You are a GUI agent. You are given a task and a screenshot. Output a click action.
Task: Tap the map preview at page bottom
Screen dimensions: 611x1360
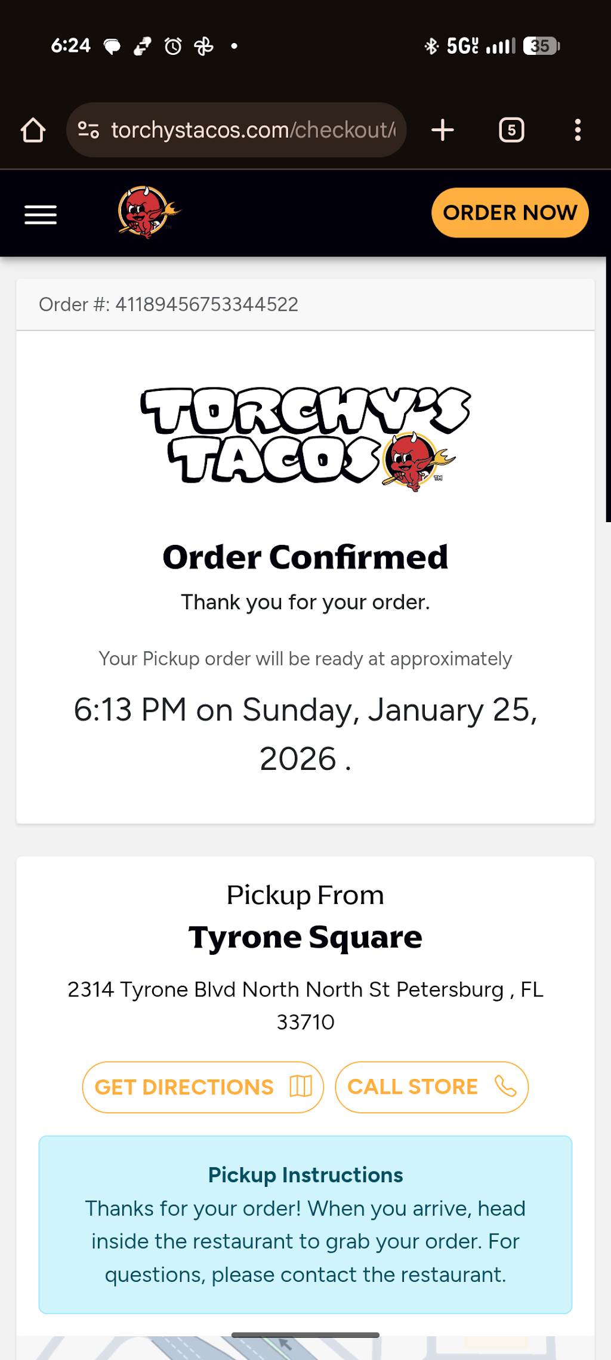(305, 1350)
